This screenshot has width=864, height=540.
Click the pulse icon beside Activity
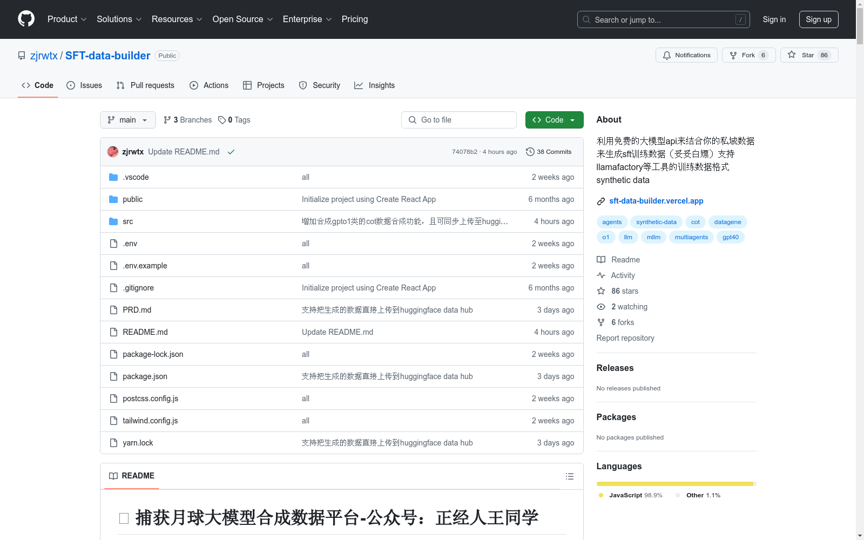[x=601, y=275]
